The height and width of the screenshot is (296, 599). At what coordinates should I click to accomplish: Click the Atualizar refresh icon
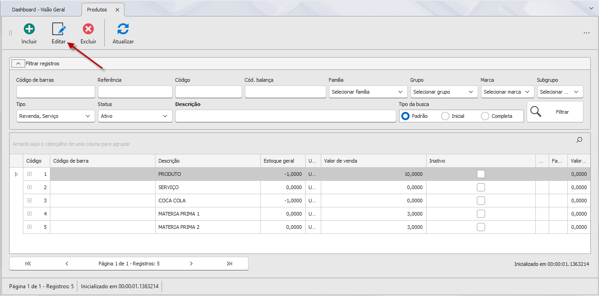[x=123, y=29]
